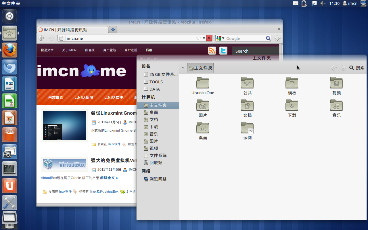This screenshot has height=230, width=368.
Task: Click the mail envelope indicator in top panel
Action: pyautogui.click(x=296, y=3)
